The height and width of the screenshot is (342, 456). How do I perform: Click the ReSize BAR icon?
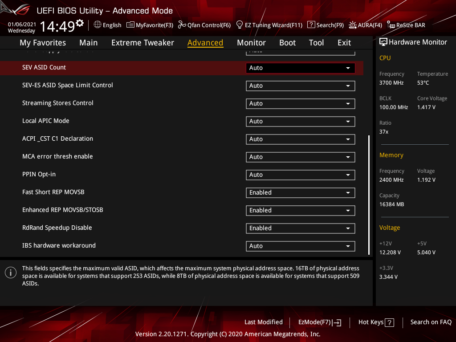tap(391, 25)
